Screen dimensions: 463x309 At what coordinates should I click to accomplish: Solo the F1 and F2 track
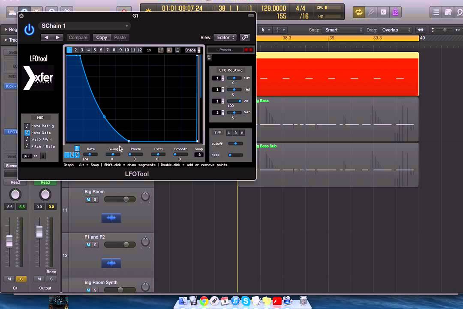[95, 245]
